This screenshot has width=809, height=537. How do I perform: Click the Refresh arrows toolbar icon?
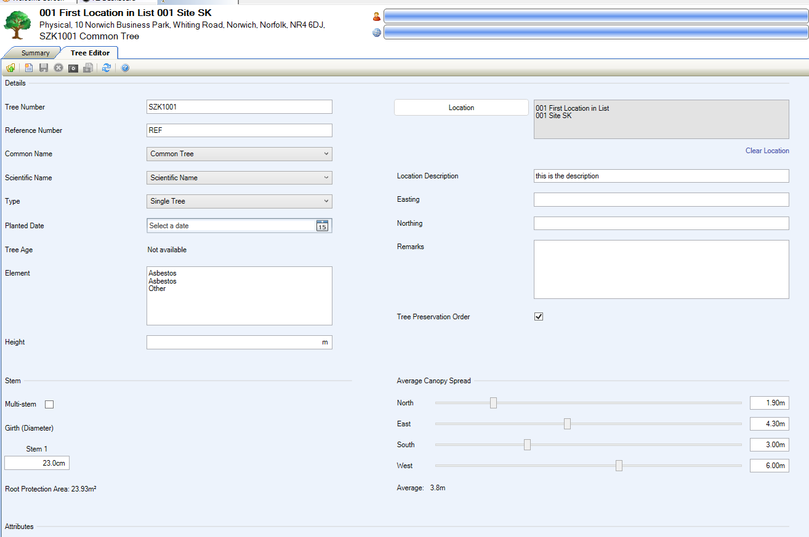tap(107, 68)
